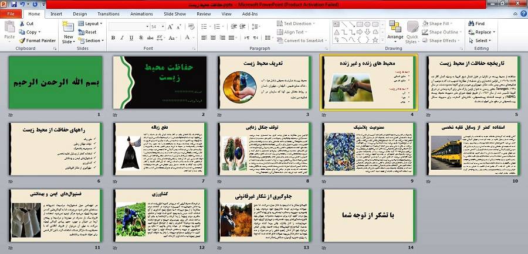Viewport: 528px width, 254px height.
Task: Click Clear All Formatting icon
Action: [x=191, y=27]
